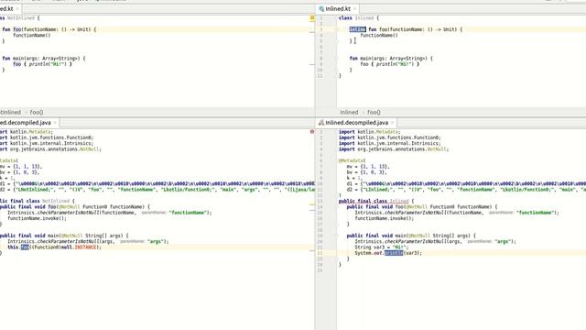Click line number 11 in Inlined.kt gutter
Image resolution: width=586 pixels, height=330 pixels.
[320, 76]
